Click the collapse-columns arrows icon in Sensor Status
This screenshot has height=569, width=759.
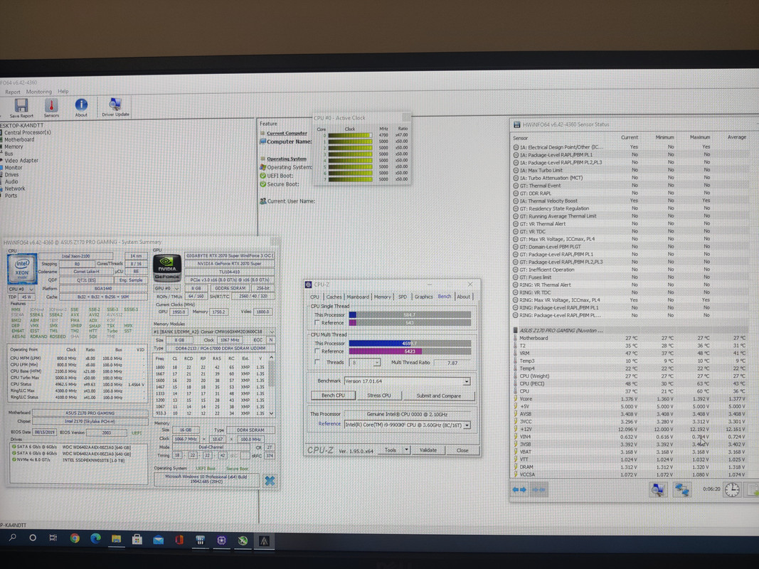point(538,489)
